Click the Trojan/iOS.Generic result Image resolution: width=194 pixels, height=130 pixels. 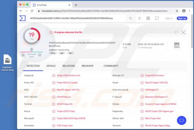click(155, 75)
